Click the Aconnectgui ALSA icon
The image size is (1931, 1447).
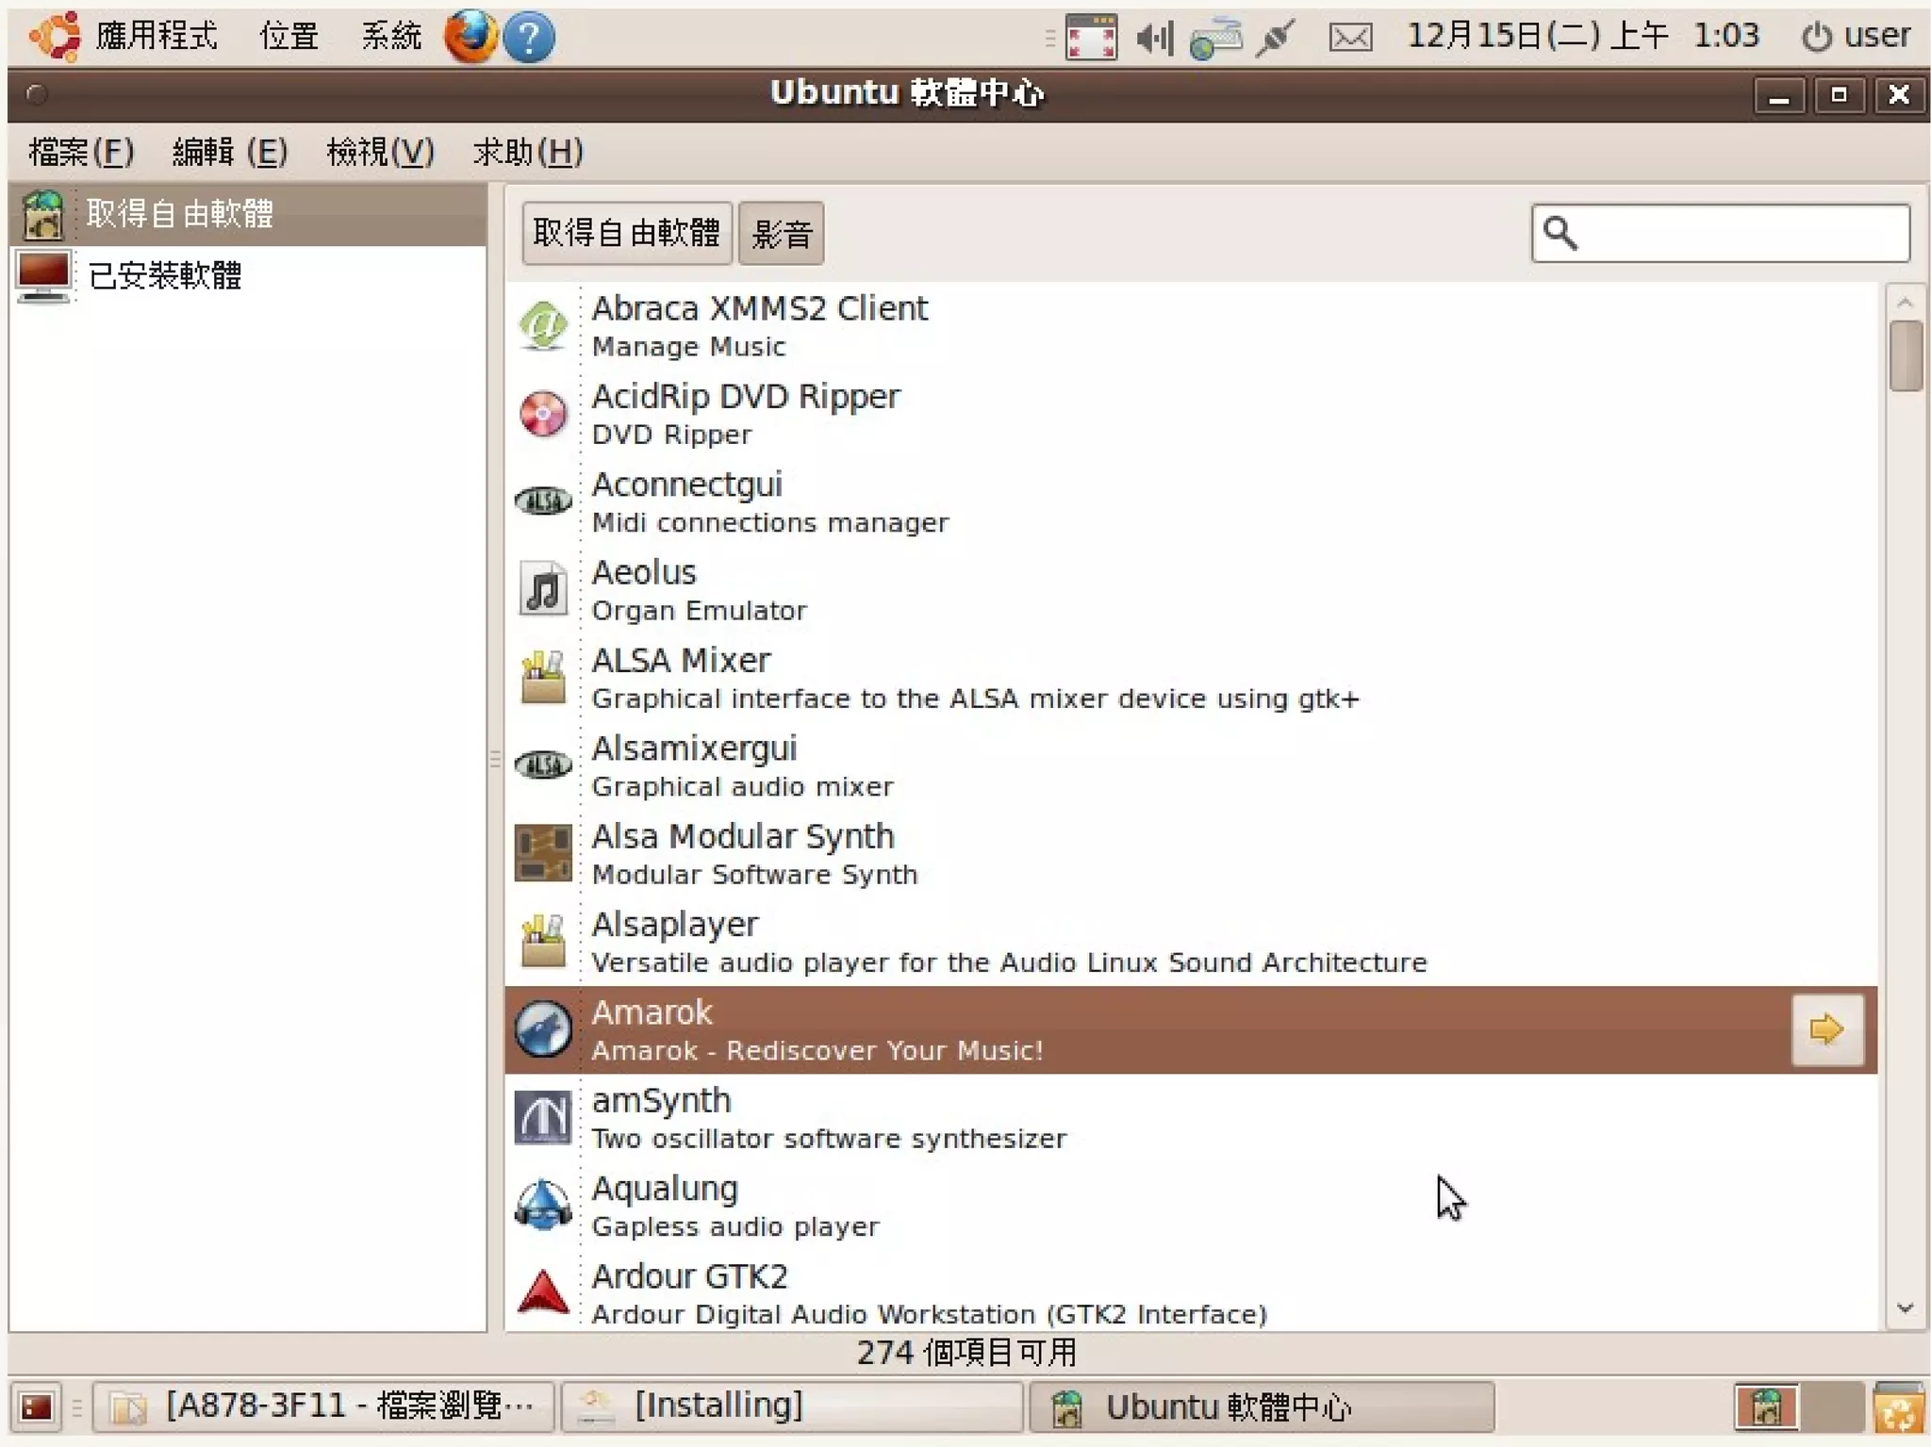click(x=543, y=502)
